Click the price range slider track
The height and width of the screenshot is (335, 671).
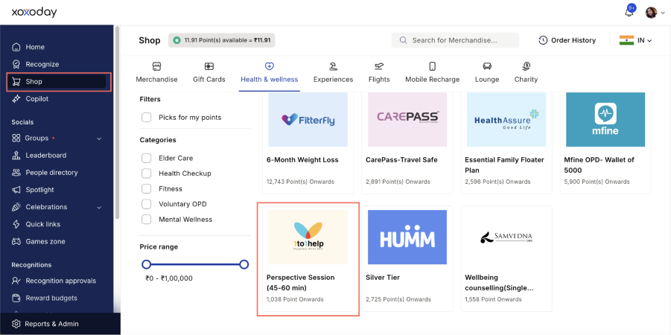tap(195, 264)
